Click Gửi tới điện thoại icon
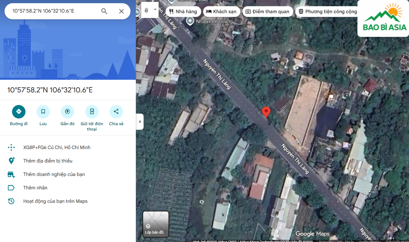409x242 pixels. point(92,112)
